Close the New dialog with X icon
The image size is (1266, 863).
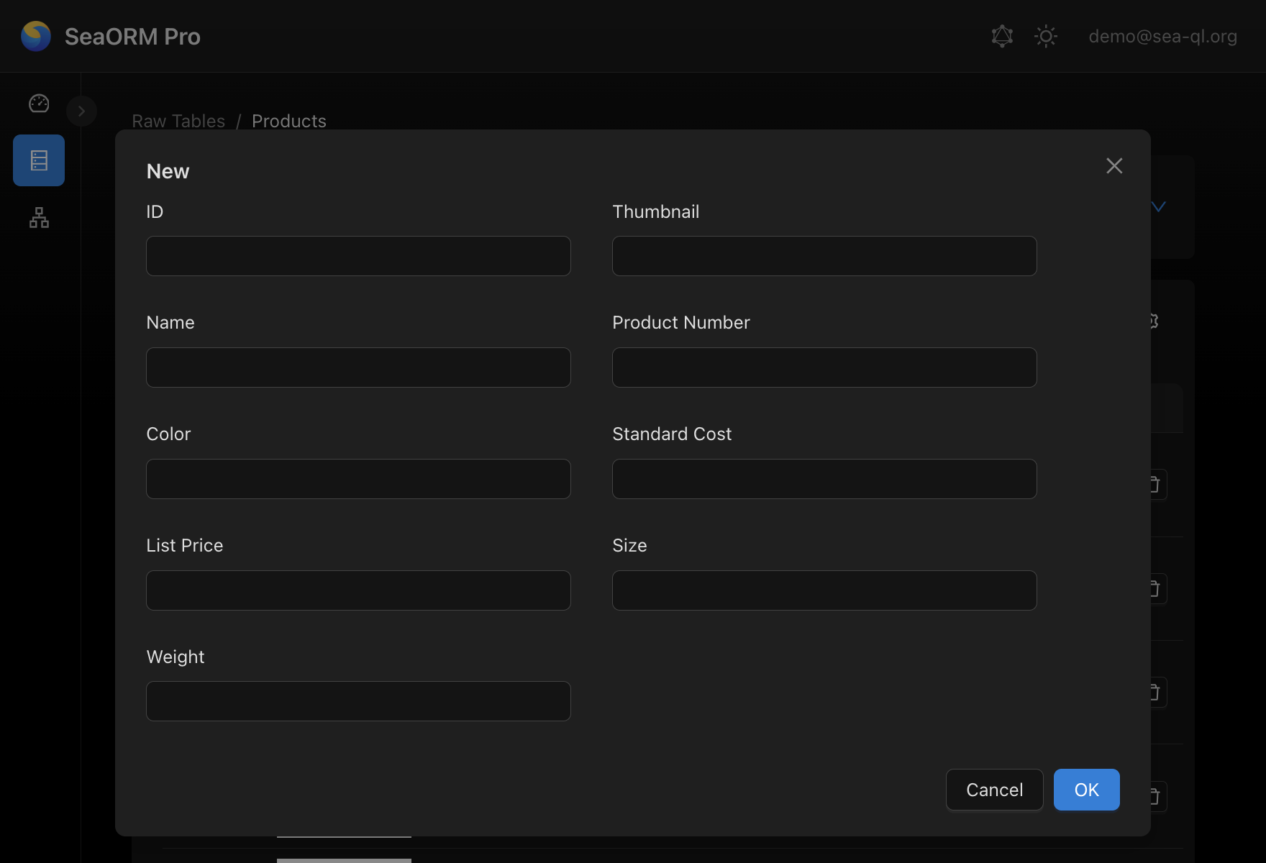pyautogui.click(x=1114, y=166)
